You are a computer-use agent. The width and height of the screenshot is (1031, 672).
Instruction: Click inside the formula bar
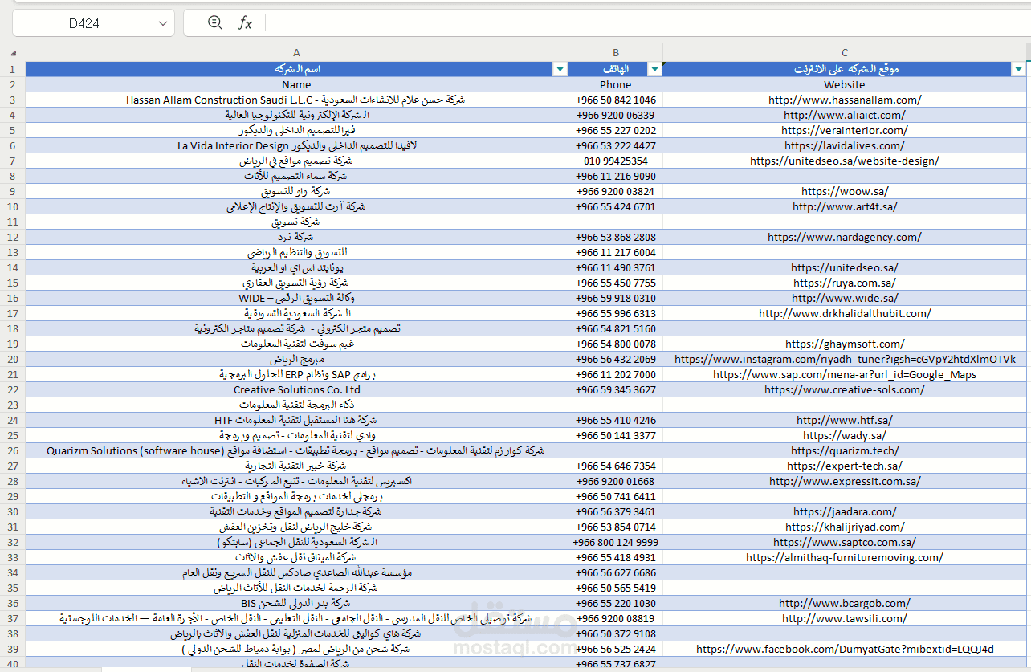pos(646,23)
